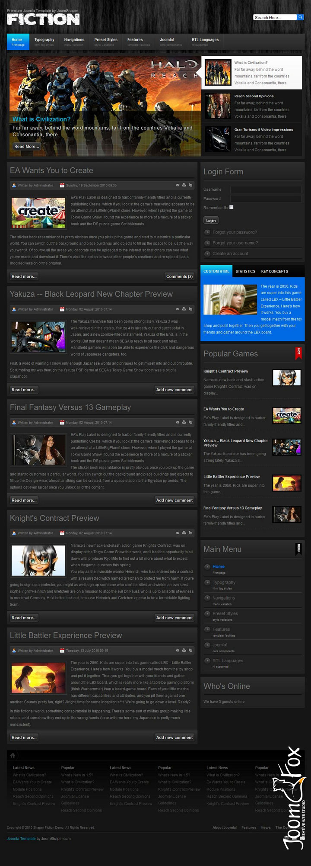Screen dimensions: 311x866
Task: Focus the Username input field
Action: (266, 189)
